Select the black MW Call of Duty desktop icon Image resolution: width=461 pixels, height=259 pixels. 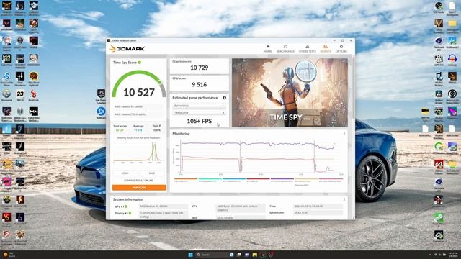34,113
